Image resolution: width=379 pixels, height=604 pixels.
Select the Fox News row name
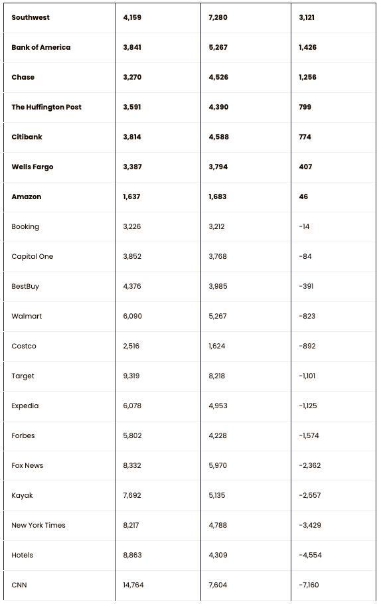pos(27,465)
